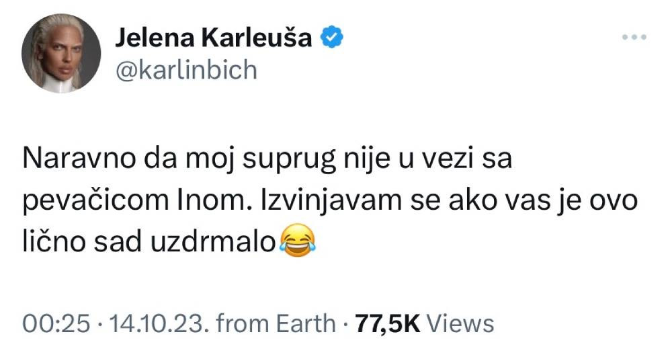The height and width of the screenshot is (359, 672).
Task: Open the Jelena Karleuša display name link
Action: pyautogui.click(x=214, y=38)
